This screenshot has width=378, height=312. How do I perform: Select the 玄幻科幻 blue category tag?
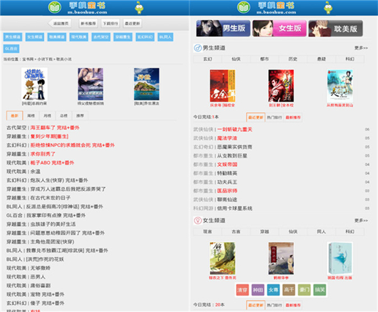coord(145,37)
